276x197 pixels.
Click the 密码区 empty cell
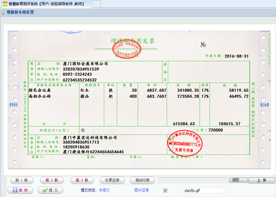pos(209,72)
